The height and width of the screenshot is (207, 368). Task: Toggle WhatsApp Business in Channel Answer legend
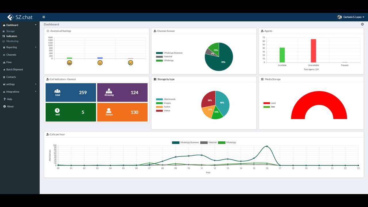169,53
